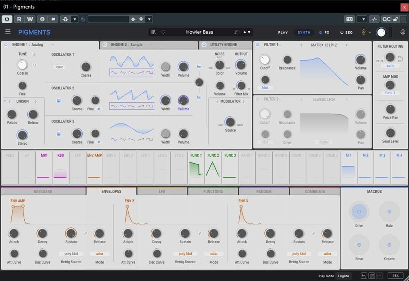This screenshot has height=281, width=409.
Task: Toggle the FX power switch
Action: tap(321, 32)
